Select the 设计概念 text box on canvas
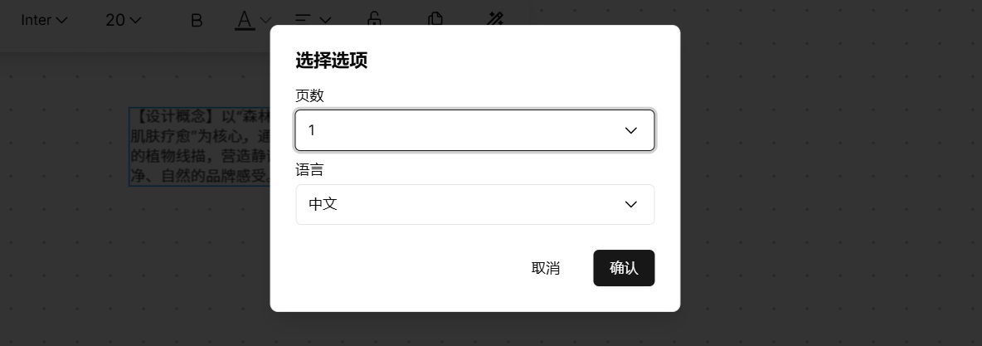Screen dimensions: 982x346 pyautogui.click(x=200, y=147)
